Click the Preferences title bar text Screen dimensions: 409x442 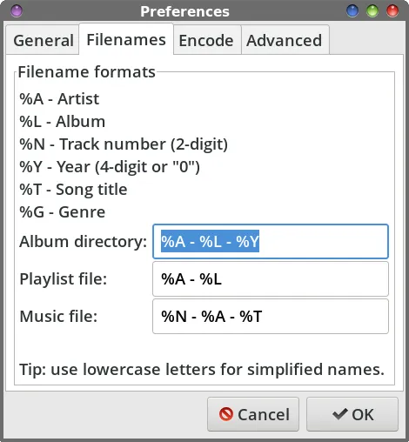tap(184, 11)
